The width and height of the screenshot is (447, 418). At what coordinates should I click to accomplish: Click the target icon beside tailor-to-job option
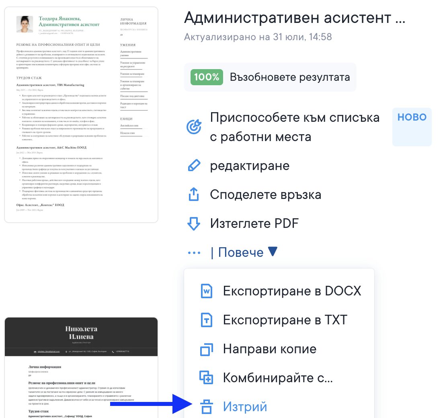[x=194, y=127]
